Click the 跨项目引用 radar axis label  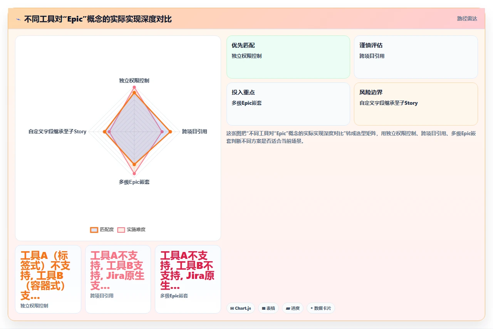(x=195, y=132)
